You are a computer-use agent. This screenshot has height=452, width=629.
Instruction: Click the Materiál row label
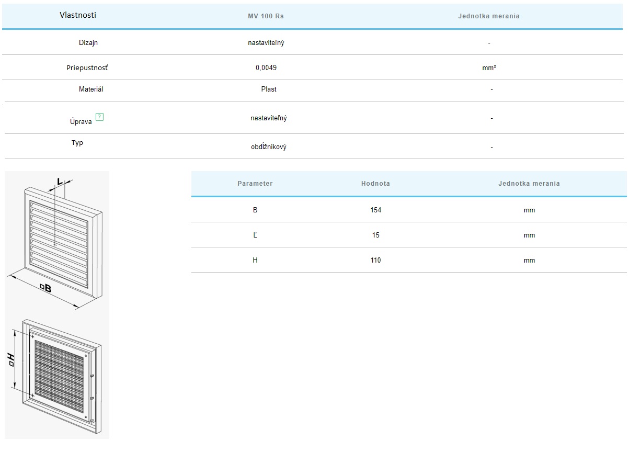pyautogui.click(x=91, y=89)
